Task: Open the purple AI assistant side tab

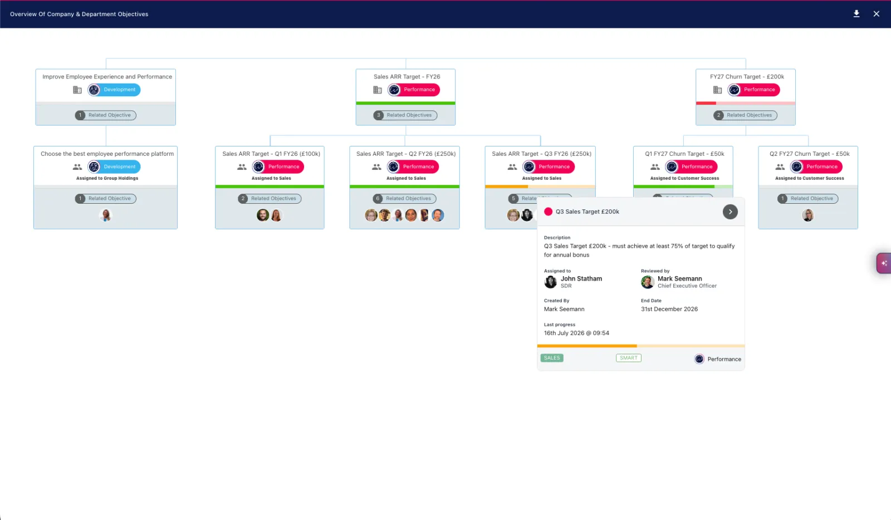Action: point(884,263)
